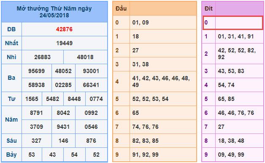Viewport: 265px width, 163px height.
Task: Click Đầu row 4 values starting '41, 42, 43'
Action: pos(161,81)
